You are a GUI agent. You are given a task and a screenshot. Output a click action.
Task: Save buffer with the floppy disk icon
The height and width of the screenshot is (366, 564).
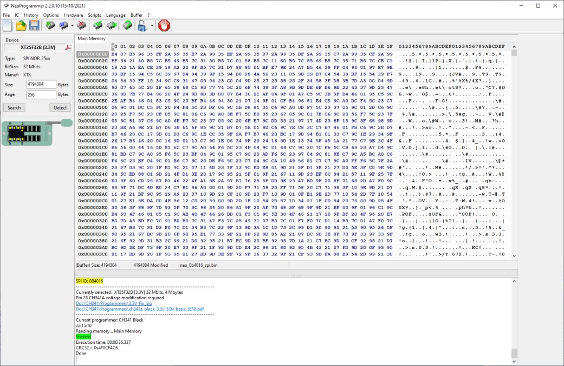[x=34, y=25]
